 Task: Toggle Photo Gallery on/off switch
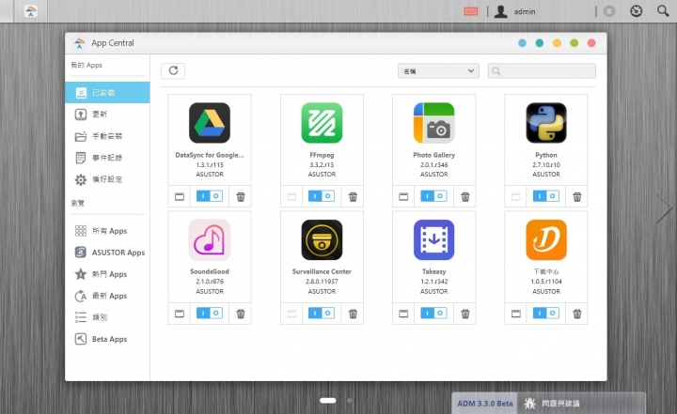(433, 196)
